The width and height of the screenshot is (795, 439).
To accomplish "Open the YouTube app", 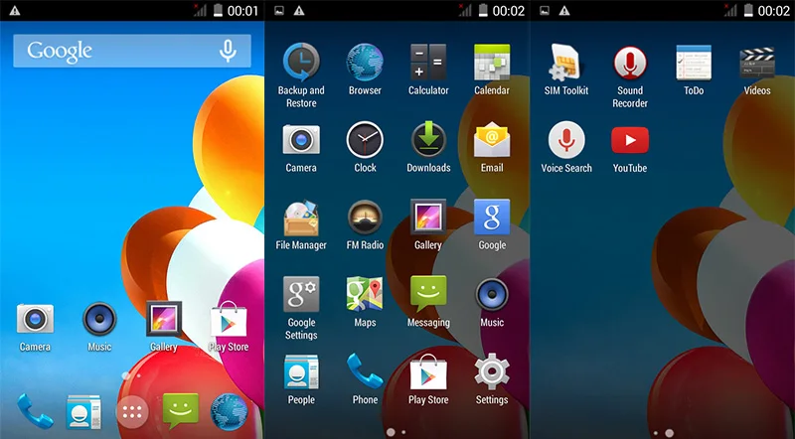I will (x=630, y=140).
